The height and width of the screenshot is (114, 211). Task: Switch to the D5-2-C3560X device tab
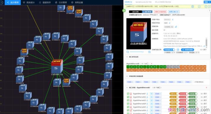click(163, 2)
